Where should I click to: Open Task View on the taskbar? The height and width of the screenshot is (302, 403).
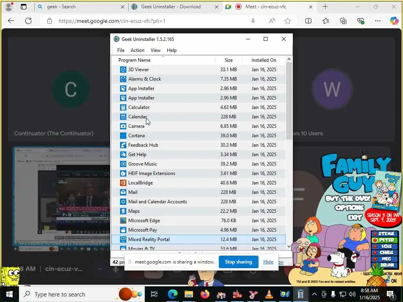pyautogui.click(x=154, y=294)
